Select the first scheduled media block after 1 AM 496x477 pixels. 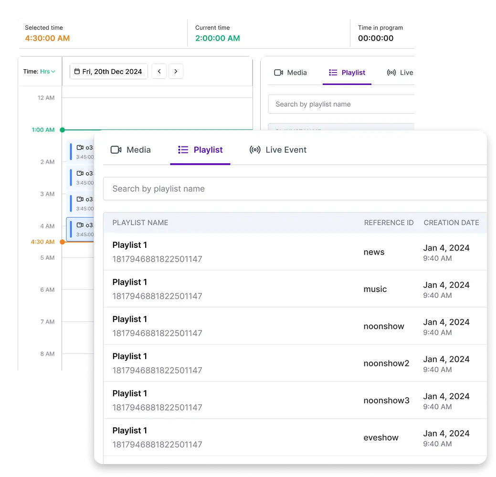click(80, 152)
